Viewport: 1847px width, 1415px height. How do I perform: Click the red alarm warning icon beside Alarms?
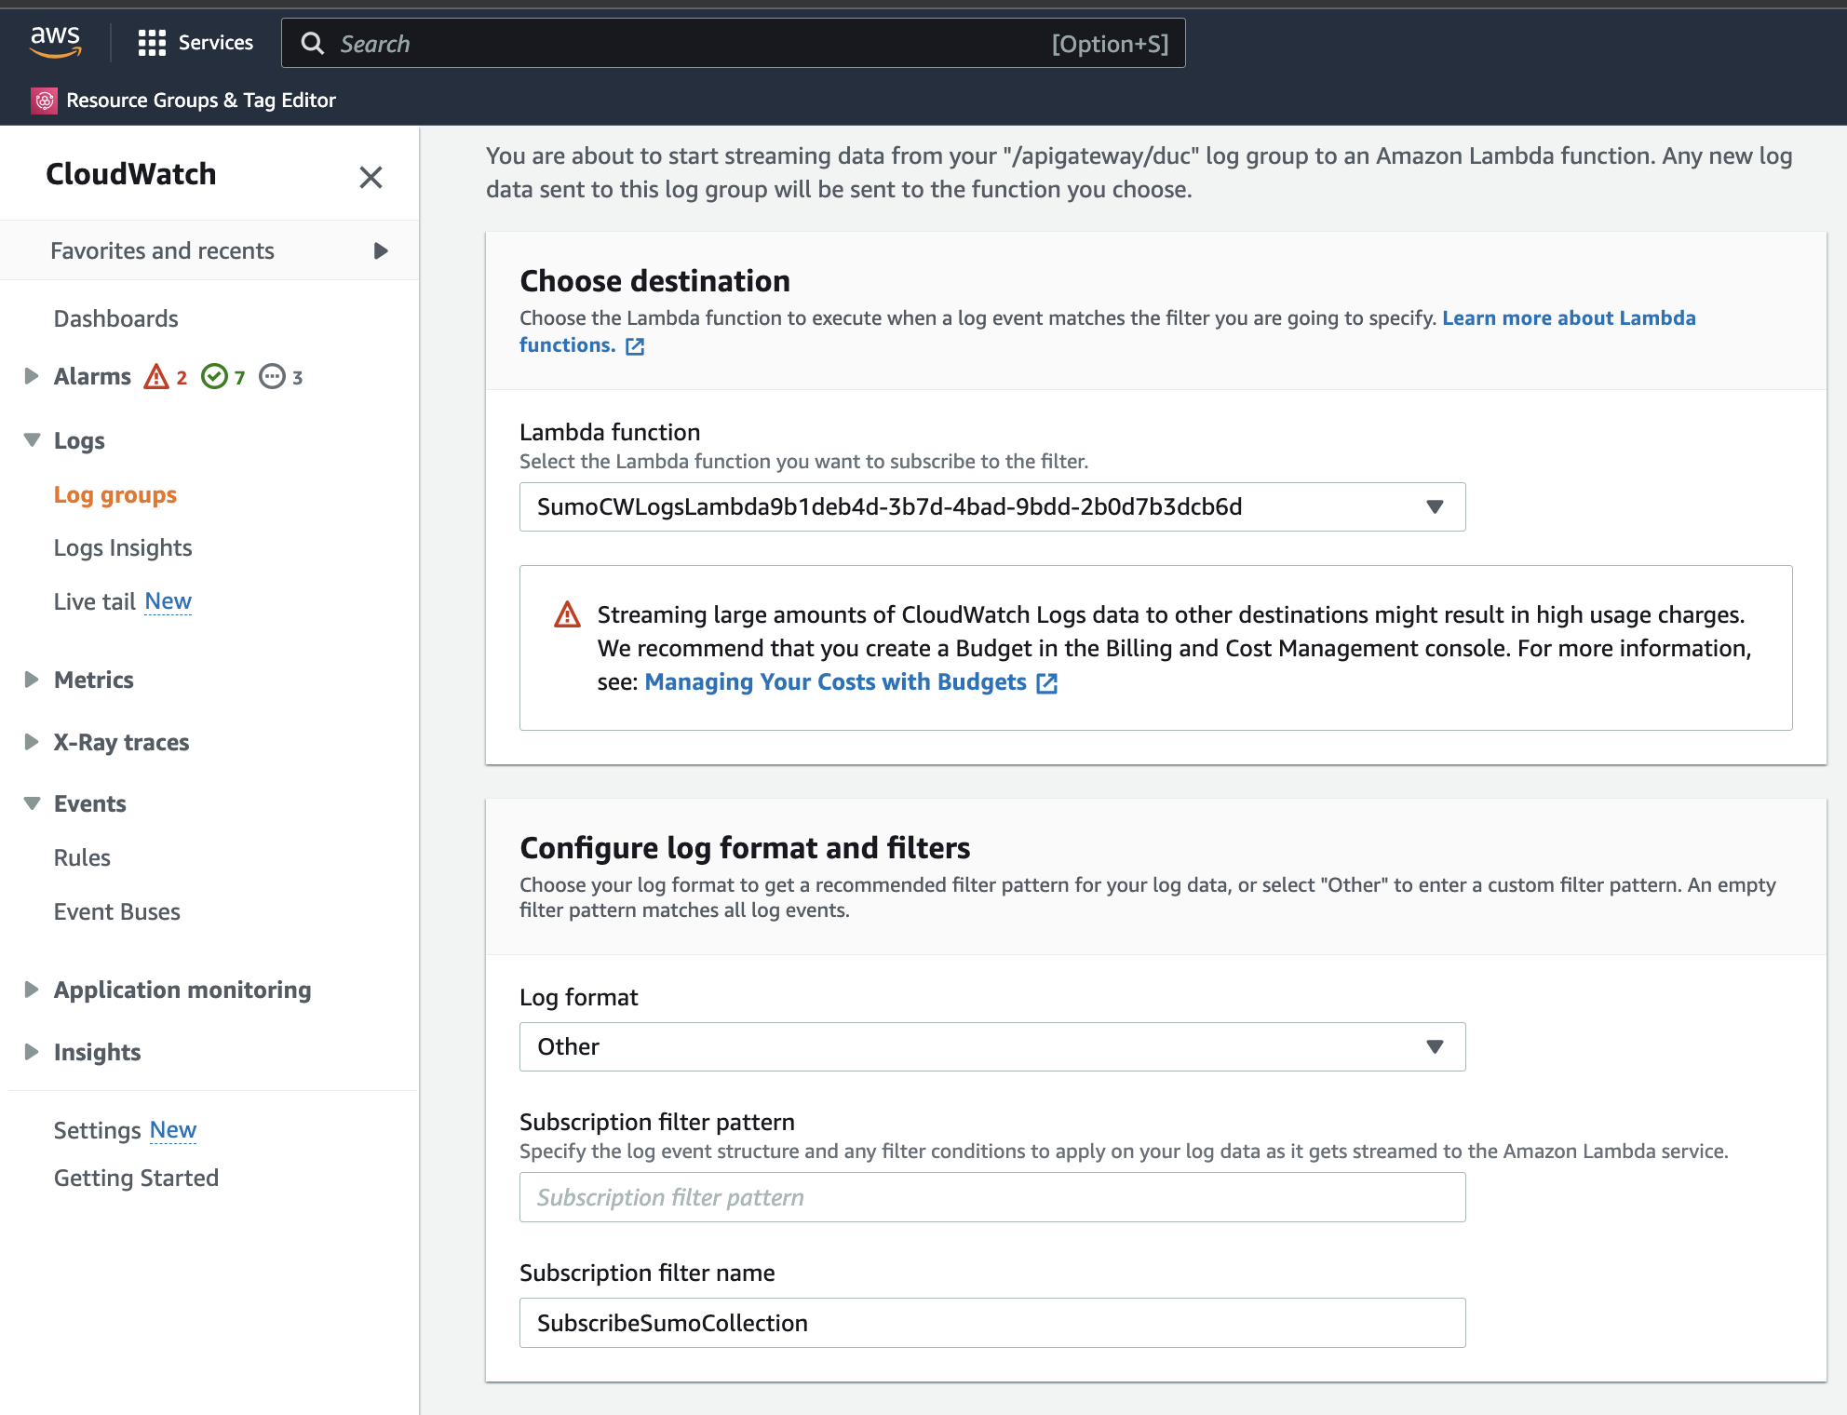click(157, 376)
